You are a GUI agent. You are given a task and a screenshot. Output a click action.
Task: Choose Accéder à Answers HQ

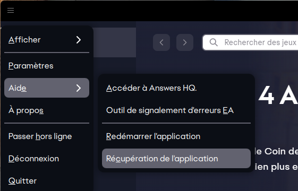coord(176,88)
